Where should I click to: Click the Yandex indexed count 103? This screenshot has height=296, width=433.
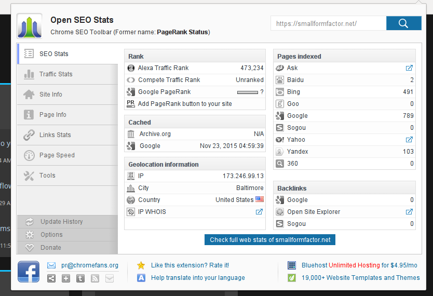(x=408, y=152)
